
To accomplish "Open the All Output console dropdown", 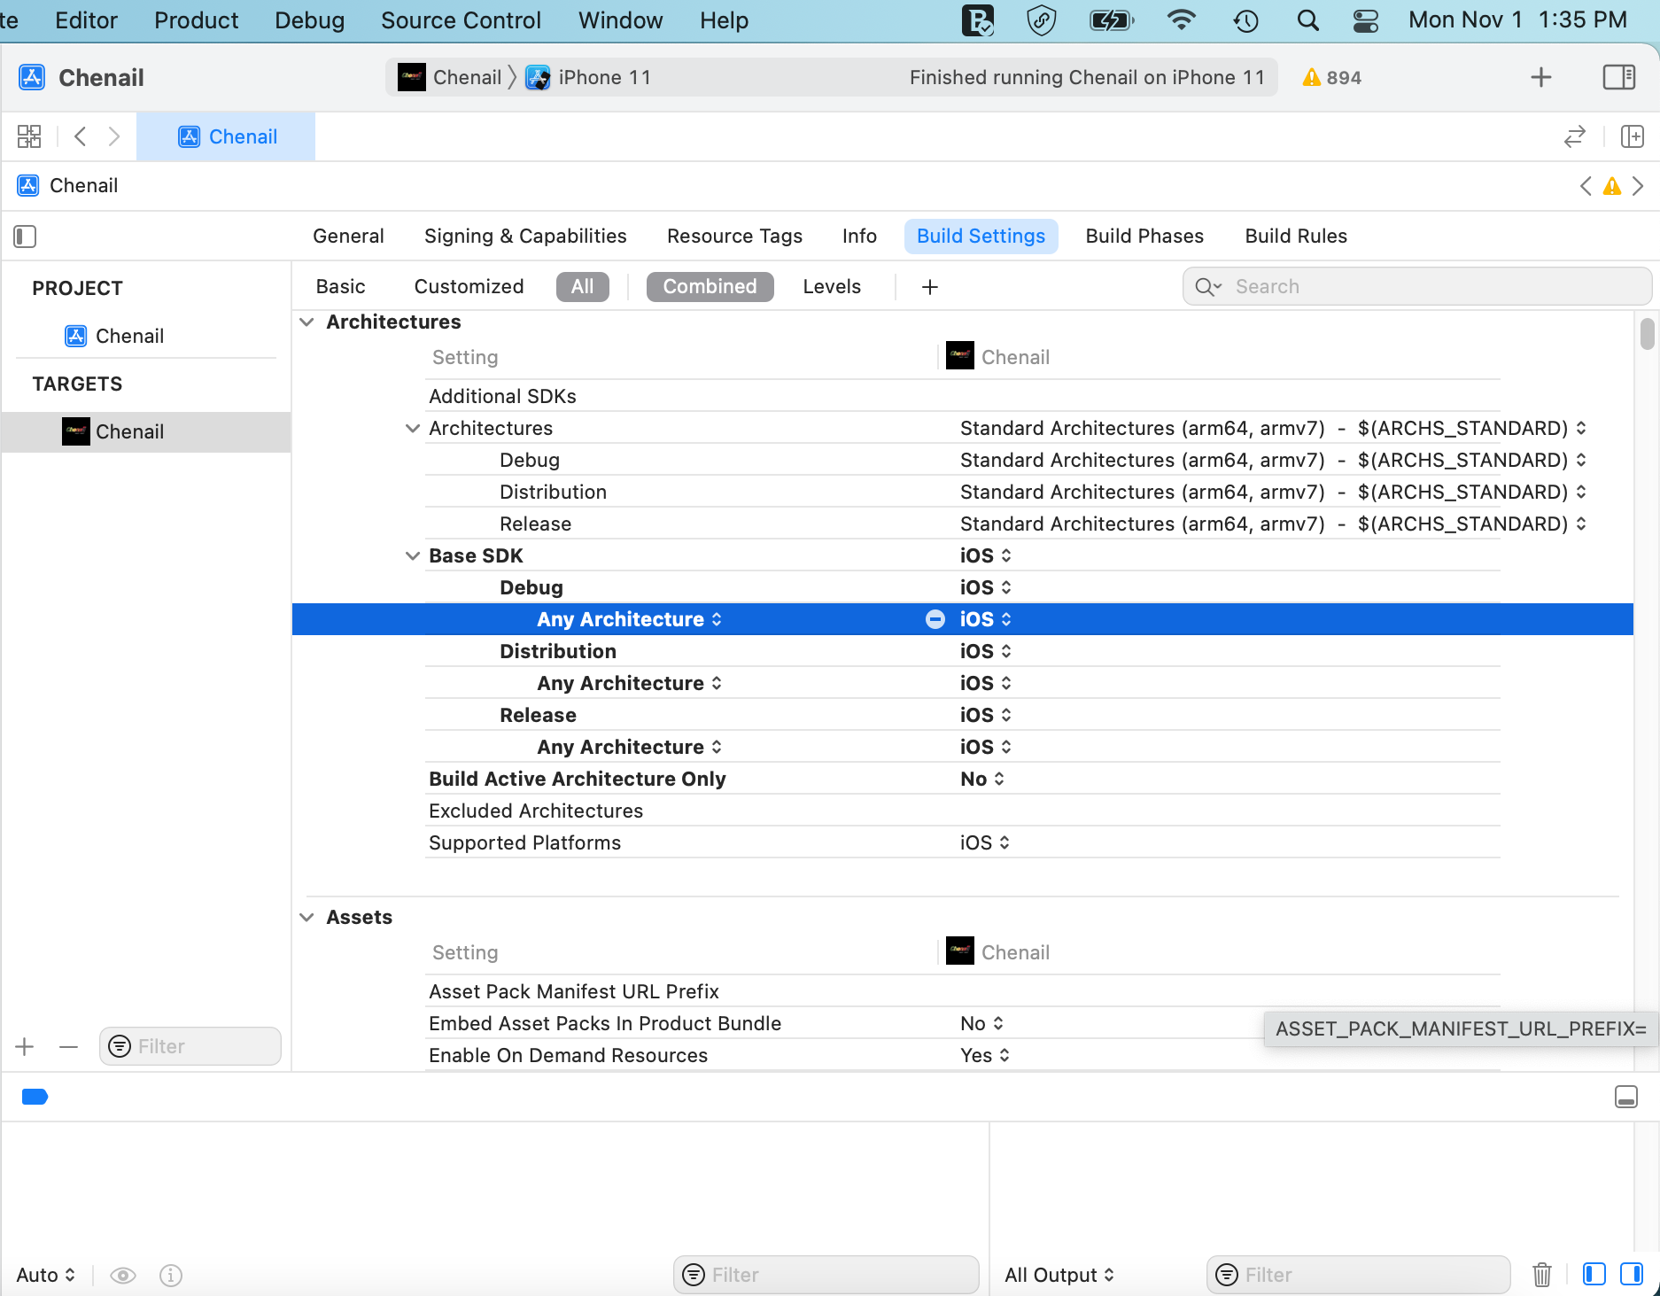I will 1059,1275.
